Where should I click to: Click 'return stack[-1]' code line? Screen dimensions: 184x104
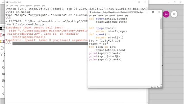coord(110,38)
